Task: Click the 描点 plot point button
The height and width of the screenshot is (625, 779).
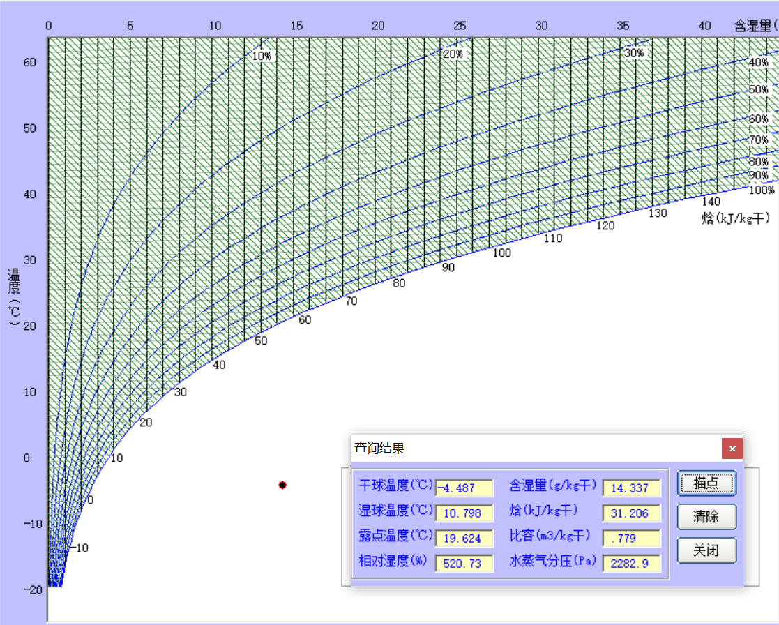Action: 706,483
